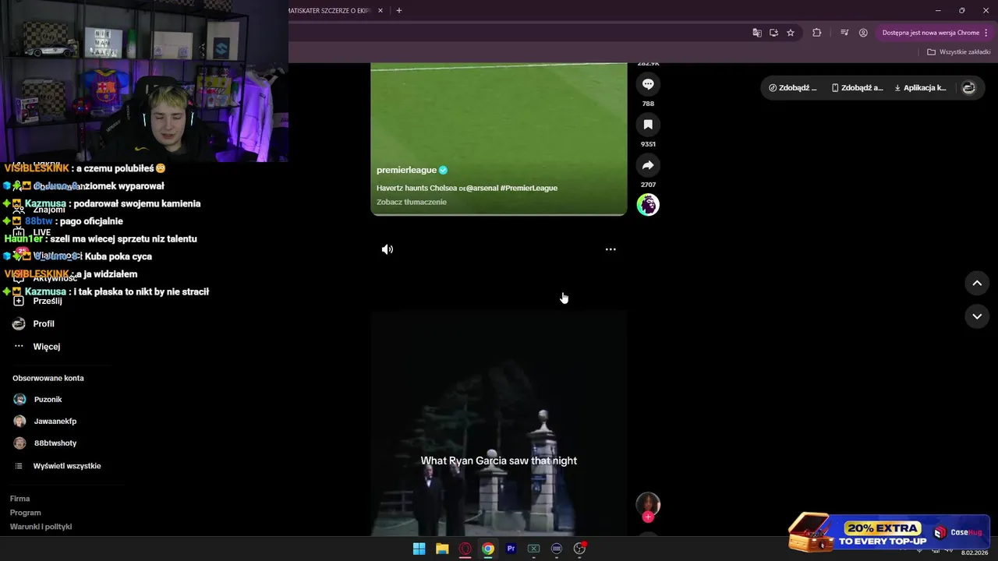Open the three-dot video options menu

click(x=610, y=249)
